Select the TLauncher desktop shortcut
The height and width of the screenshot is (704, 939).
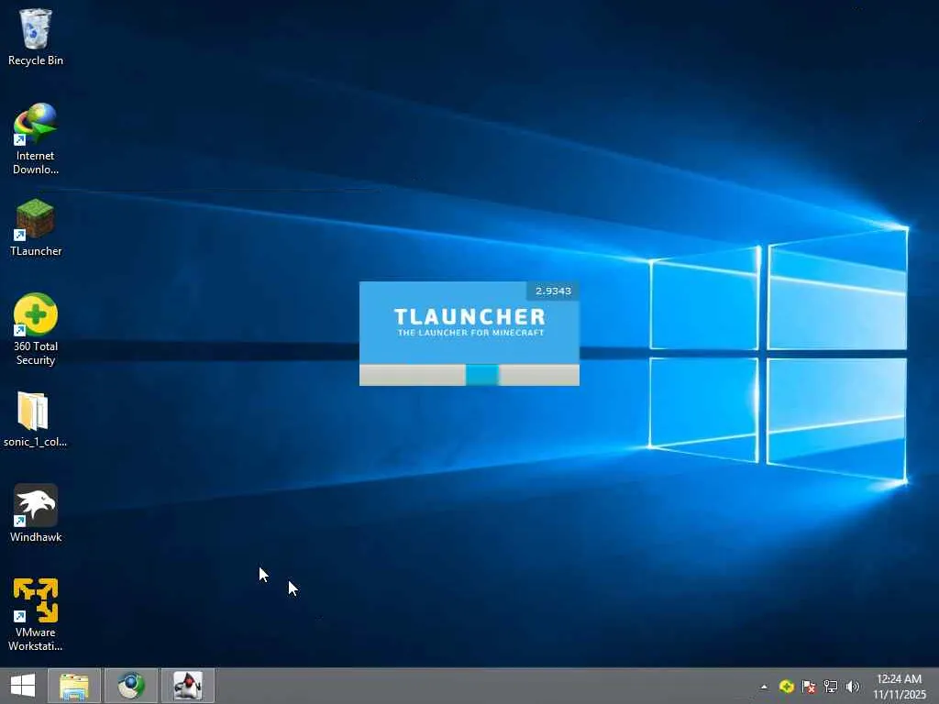tap(36, 227)
